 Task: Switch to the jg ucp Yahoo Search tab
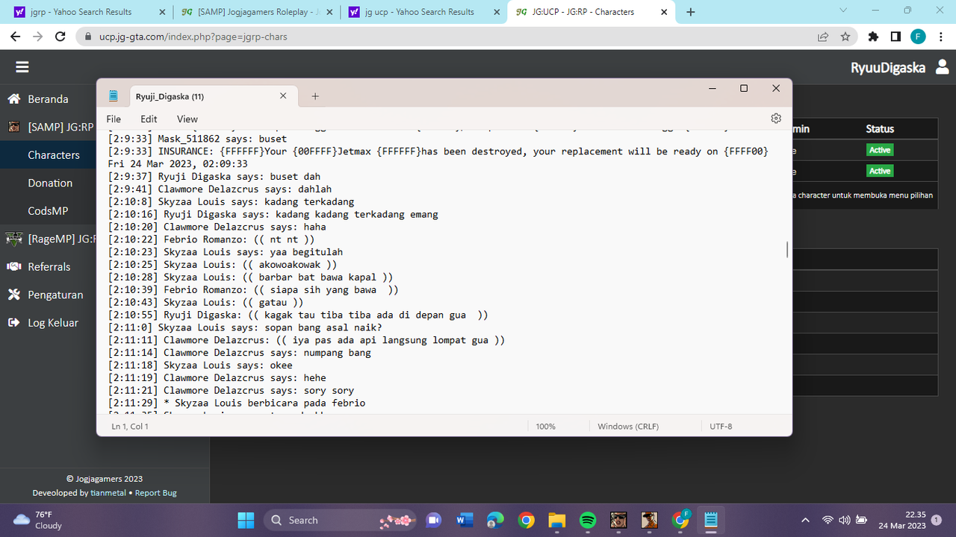click(x=424, y=12)
